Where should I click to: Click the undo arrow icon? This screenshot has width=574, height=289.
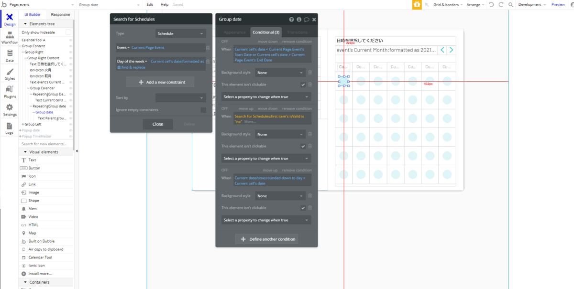point(491,4)
